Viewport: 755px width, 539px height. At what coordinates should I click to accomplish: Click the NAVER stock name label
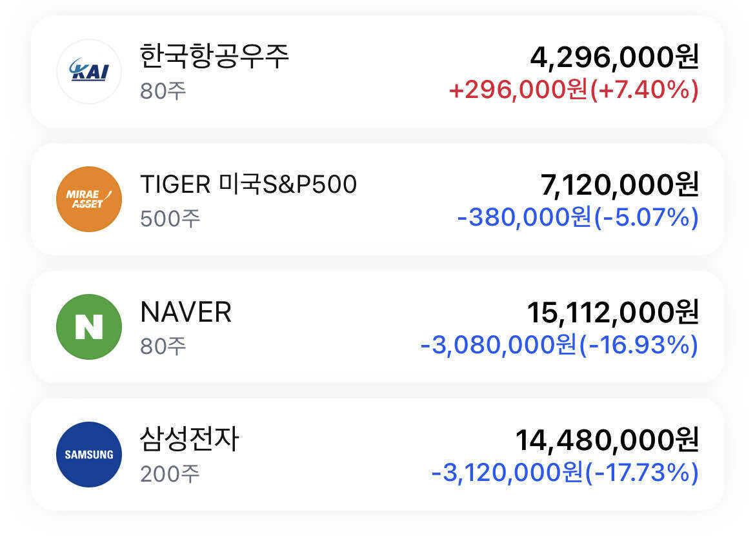click(187, 312)
